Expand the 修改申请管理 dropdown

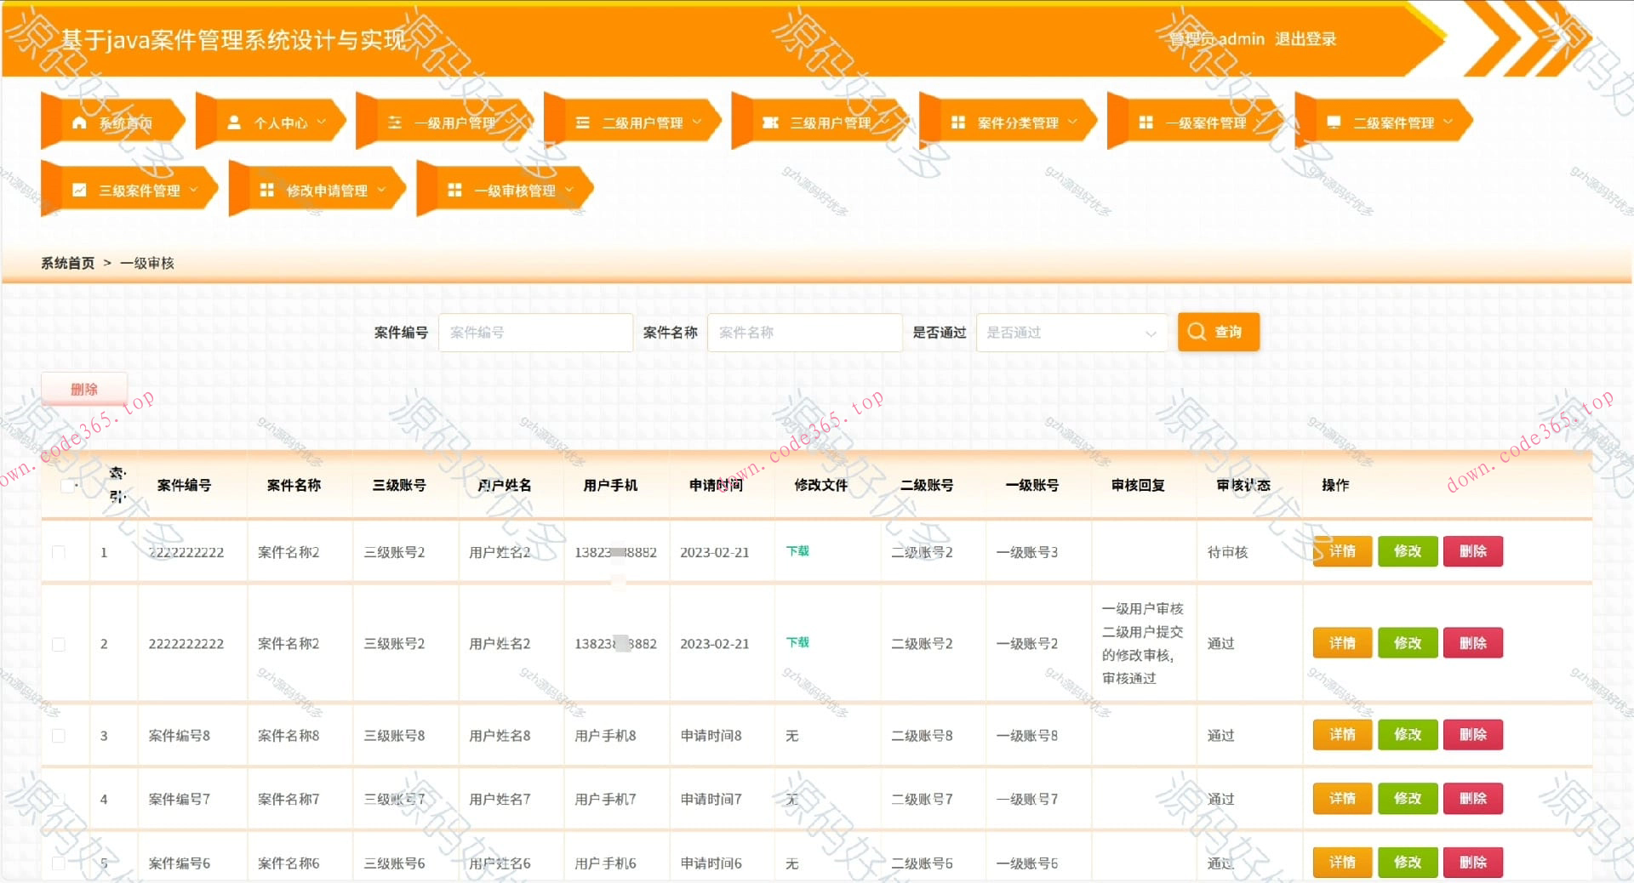coord(381,190)
